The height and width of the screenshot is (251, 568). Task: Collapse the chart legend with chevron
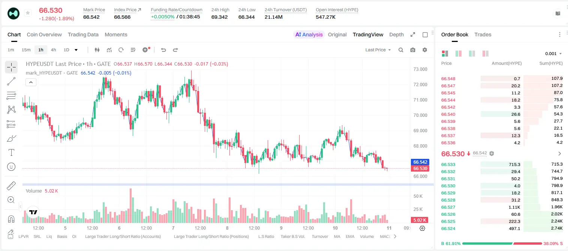click(x=31, y=82)
